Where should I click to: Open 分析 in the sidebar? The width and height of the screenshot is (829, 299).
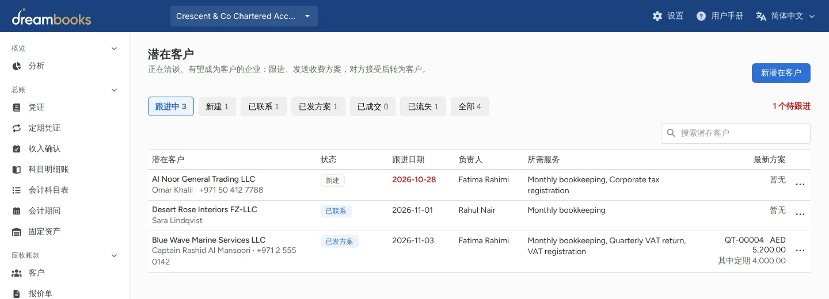(36, 66)
